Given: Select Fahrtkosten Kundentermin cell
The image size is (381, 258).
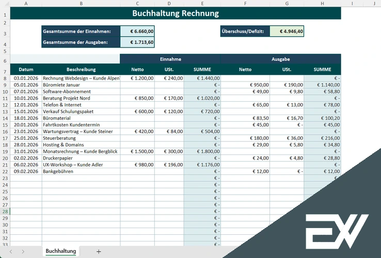Looking at the screenshot, I should pyautogui.click(x=81, y=125).
